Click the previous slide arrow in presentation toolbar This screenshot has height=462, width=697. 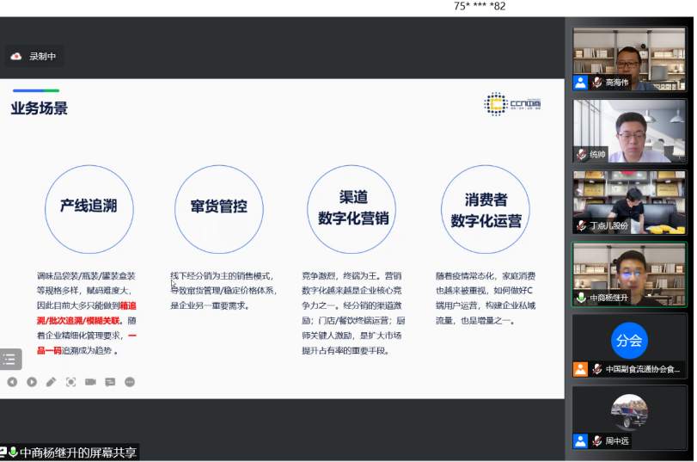pos(12,382)
